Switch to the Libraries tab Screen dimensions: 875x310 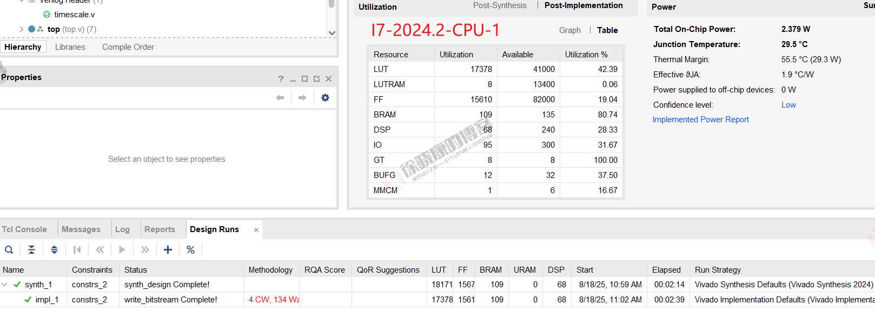(x=70, y=47)
